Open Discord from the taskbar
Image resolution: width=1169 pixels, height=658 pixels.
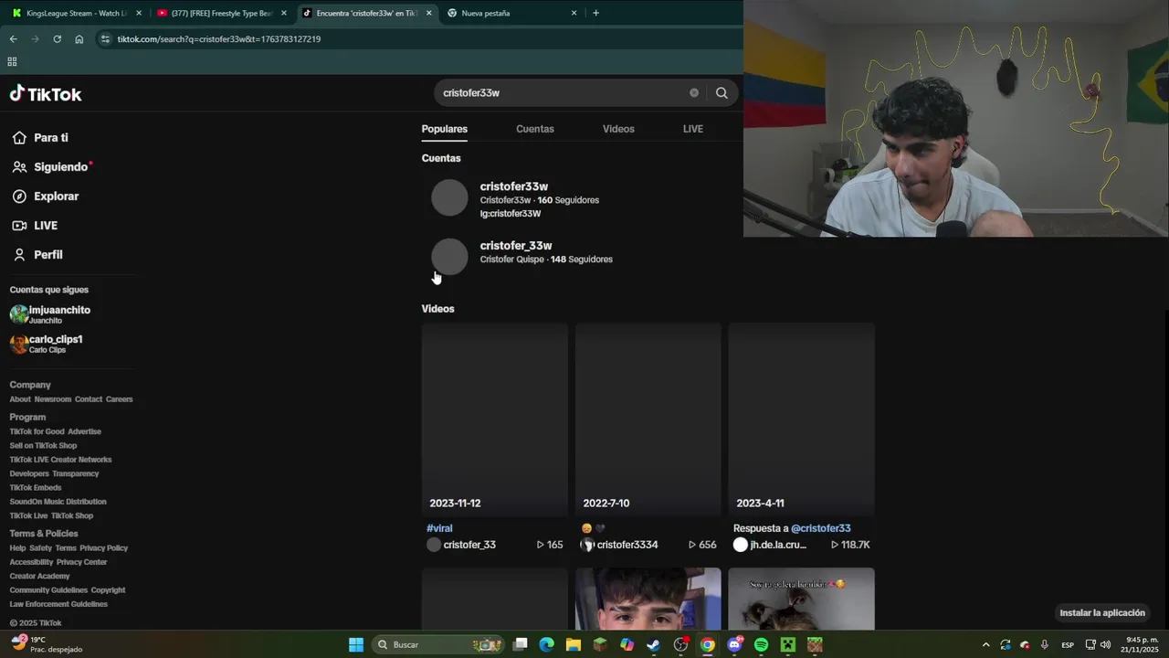click(734, 644)
